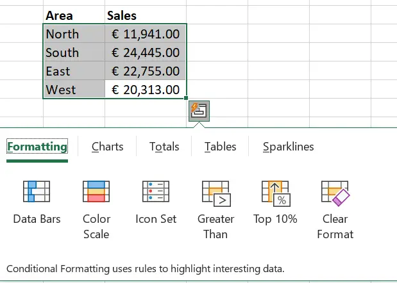This screenshot has width=397, height=283.
Task: Select the Tables tab
Action: pos(220,147)
